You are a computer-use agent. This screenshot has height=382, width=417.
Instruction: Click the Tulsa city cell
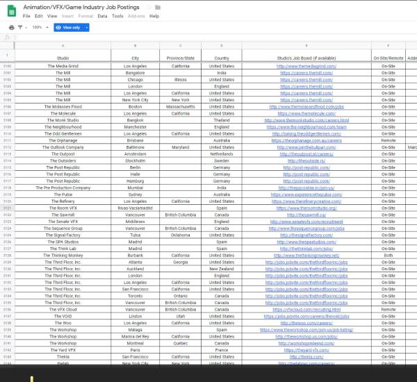[x=135, y=235]
